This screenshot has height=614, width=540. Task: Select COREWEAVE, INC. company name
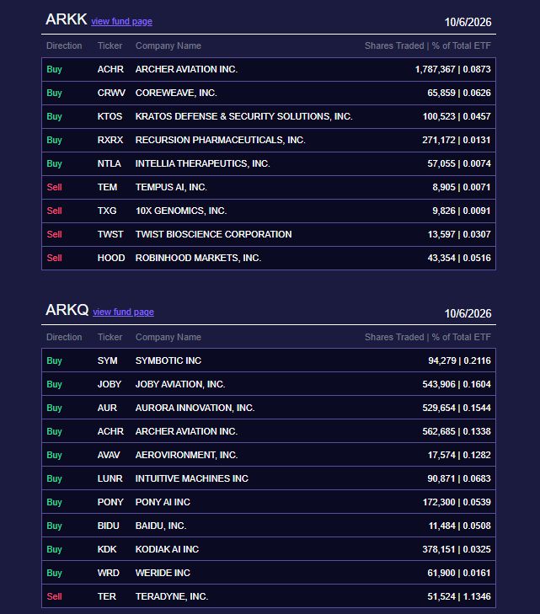176,93
